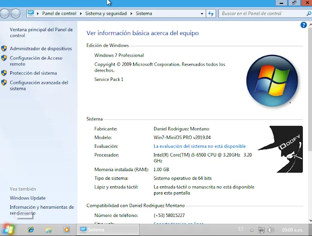Open Windows Update link
Screen dimensions: 312x236
click(28, 198)
